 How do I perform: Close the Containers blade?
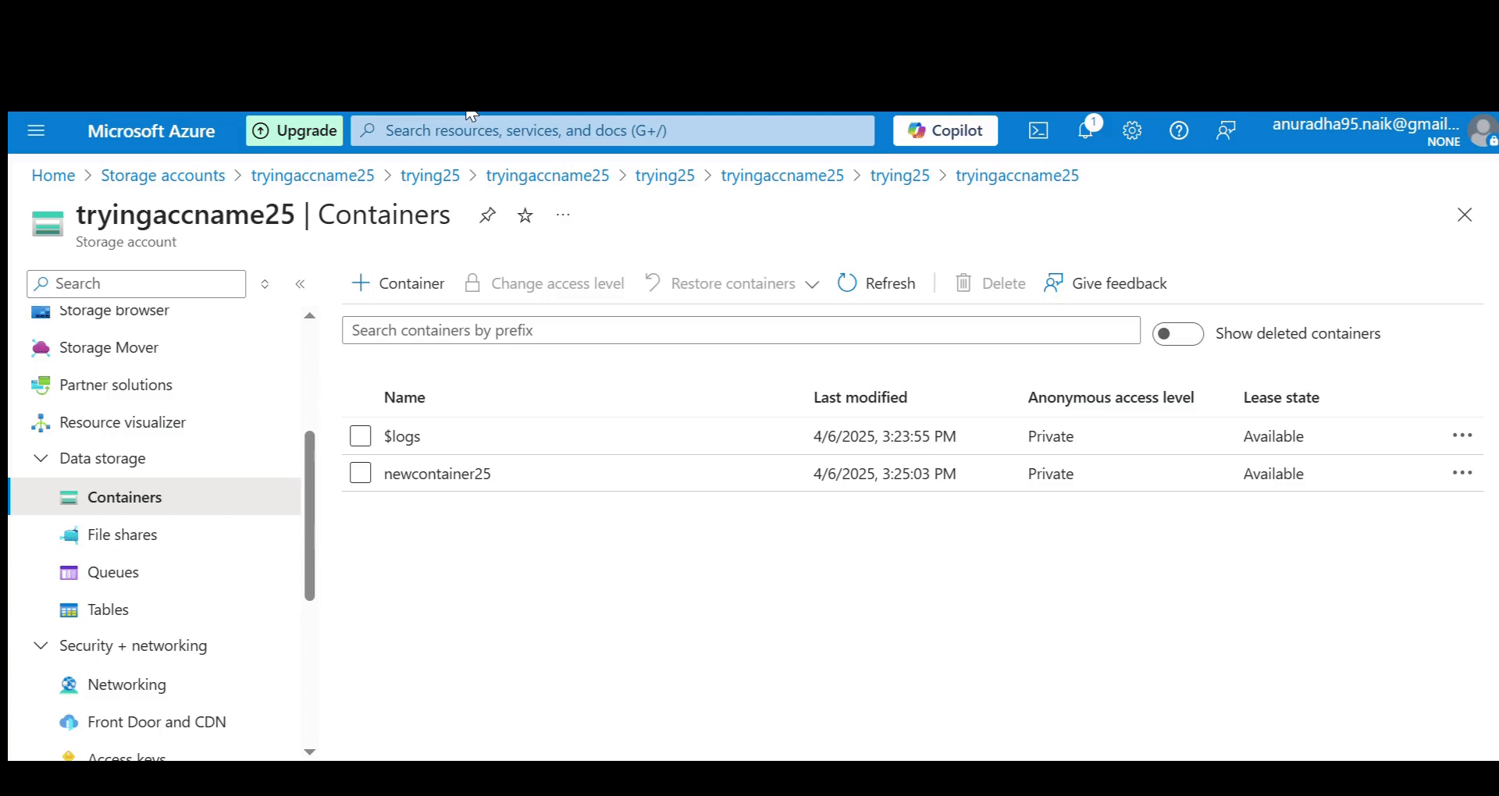1465,215
